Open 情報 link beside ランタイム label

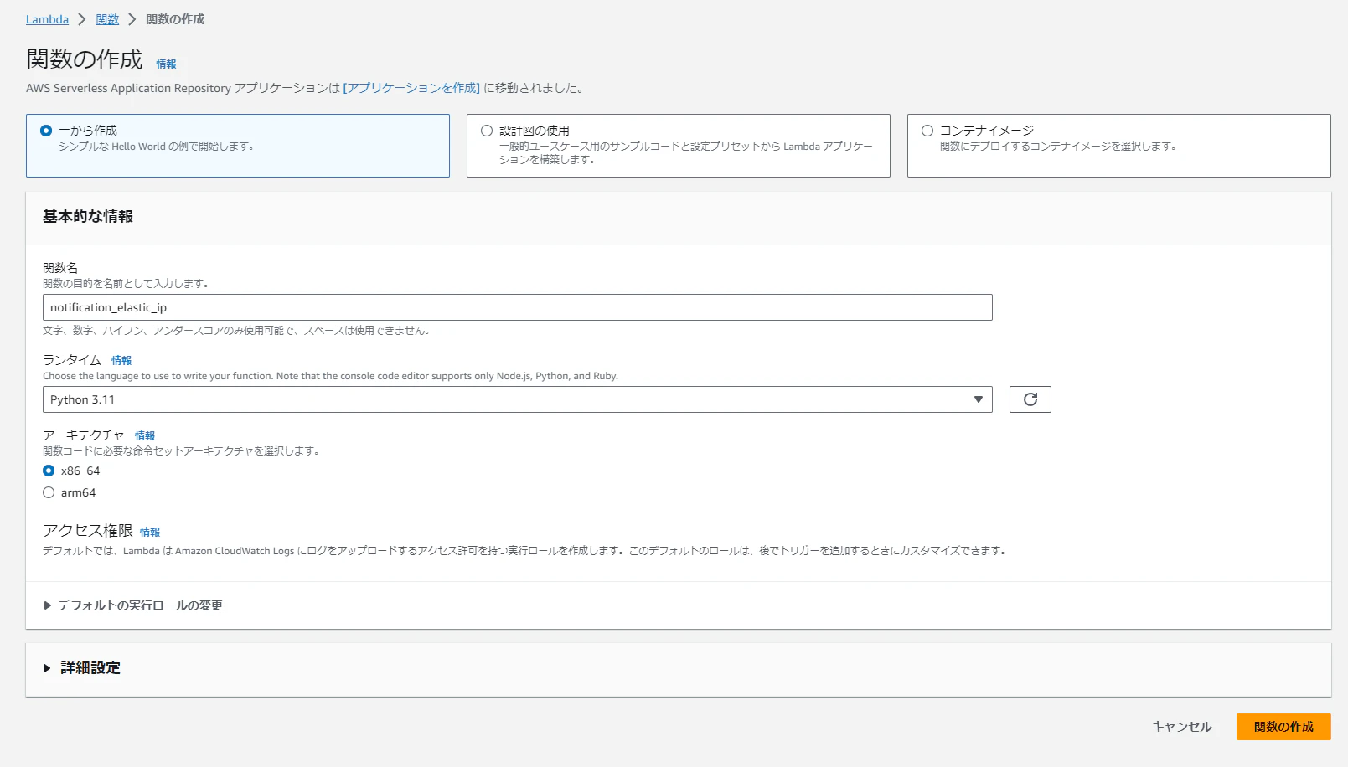(121, 360)
